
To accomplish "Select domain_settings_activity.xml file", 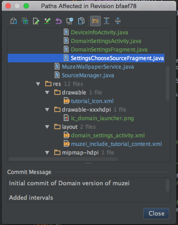I will coord(108,136).
